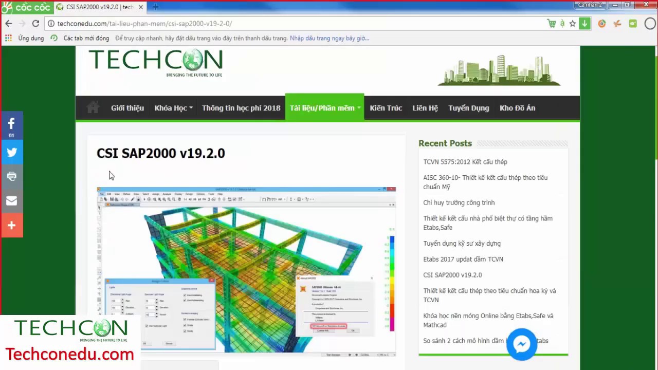Open Thông tin học phí 2018
The image size is (658, 370).
tap(241, 108)
